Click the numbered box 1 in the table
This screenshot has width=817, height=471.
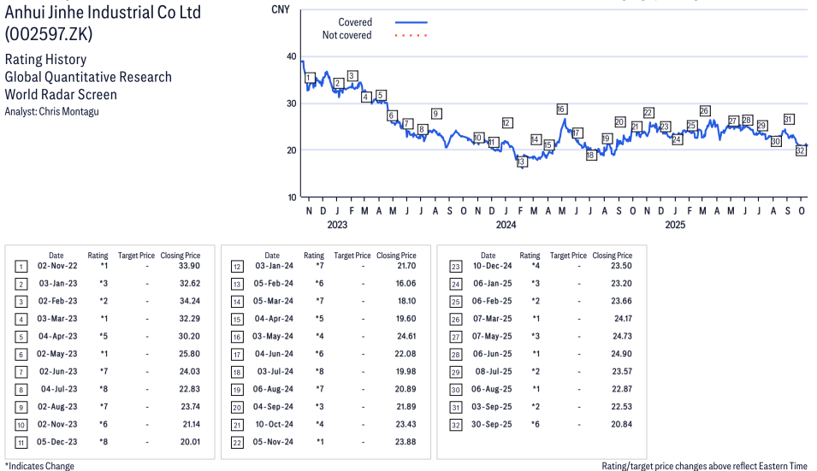coord(21,267)
